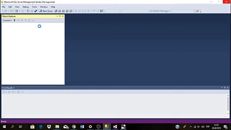
Task: Click the Open File toolbar icon
Action: (28, 11)
